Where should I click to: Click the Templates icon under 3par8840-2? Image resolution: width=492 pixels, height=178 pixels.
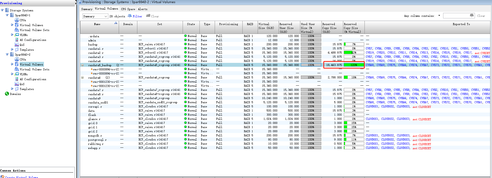pyautogui.click(x=17, y=89)
